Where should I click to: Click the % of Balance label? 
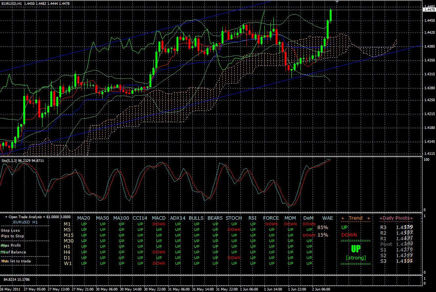click(x=13, y=252)
